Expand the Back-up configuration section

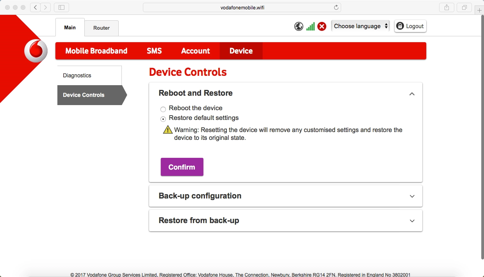tap(412, 196)
